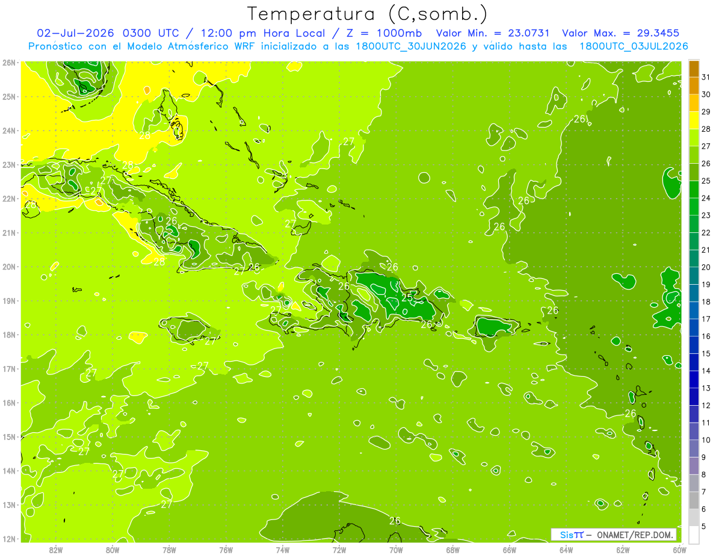This screenshot has height=558, width=722.
Task: Click the '78W' longitude axis label
Action: point(169,550)
